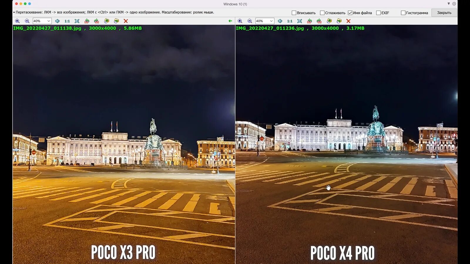470x264 pixels.
Task: Click the left panel center-image icon
Action: pyautogui.click(x=57, y=21)
